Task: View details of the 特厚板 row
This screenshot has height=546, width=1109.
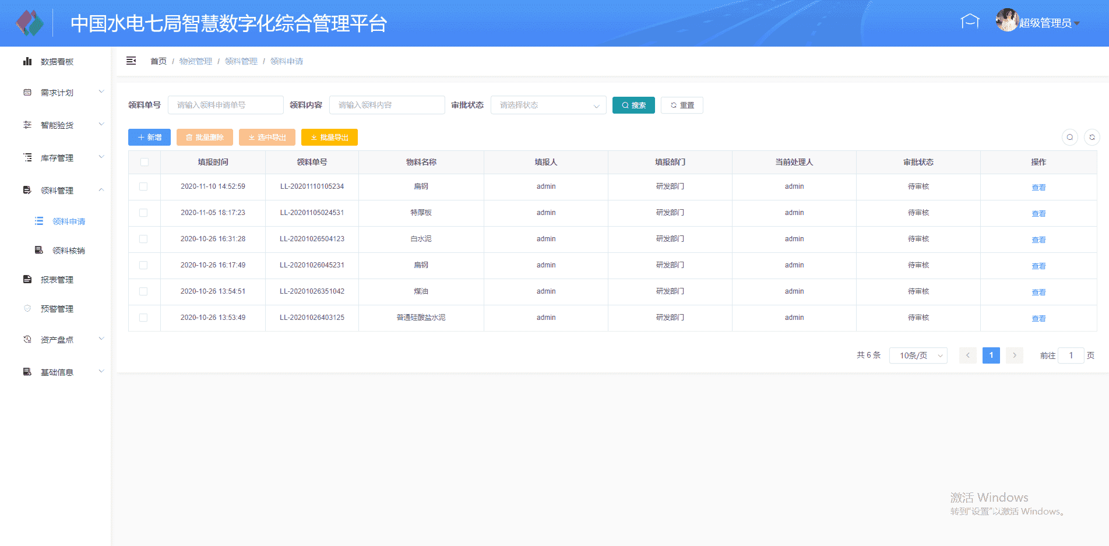Action: tap(1038, 214)
